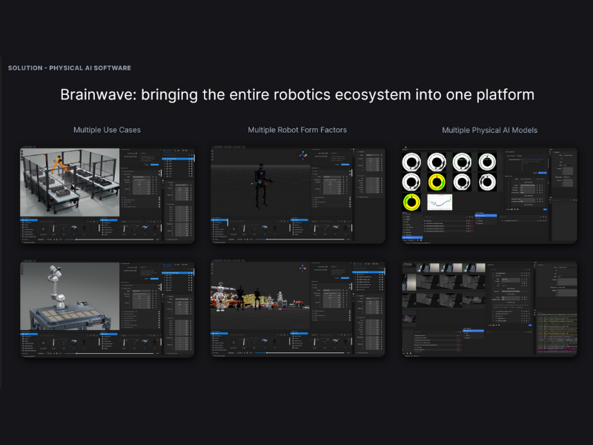Select highlighted category row at bottom of ring inspection sidebar
593x445 pixels.
pos(412,237)
